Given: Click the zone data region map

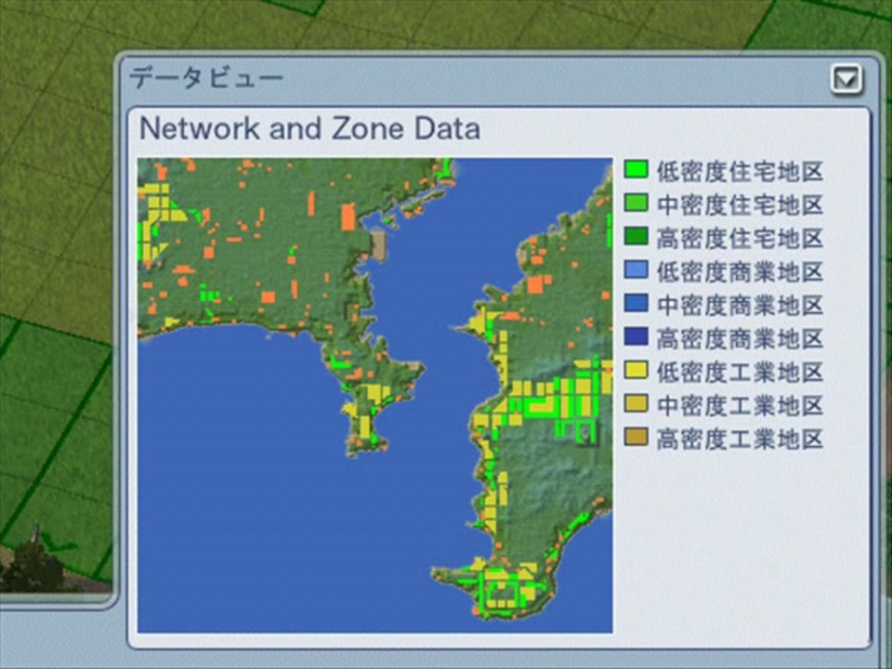Looking at the screenshot, I should point(374,396).
